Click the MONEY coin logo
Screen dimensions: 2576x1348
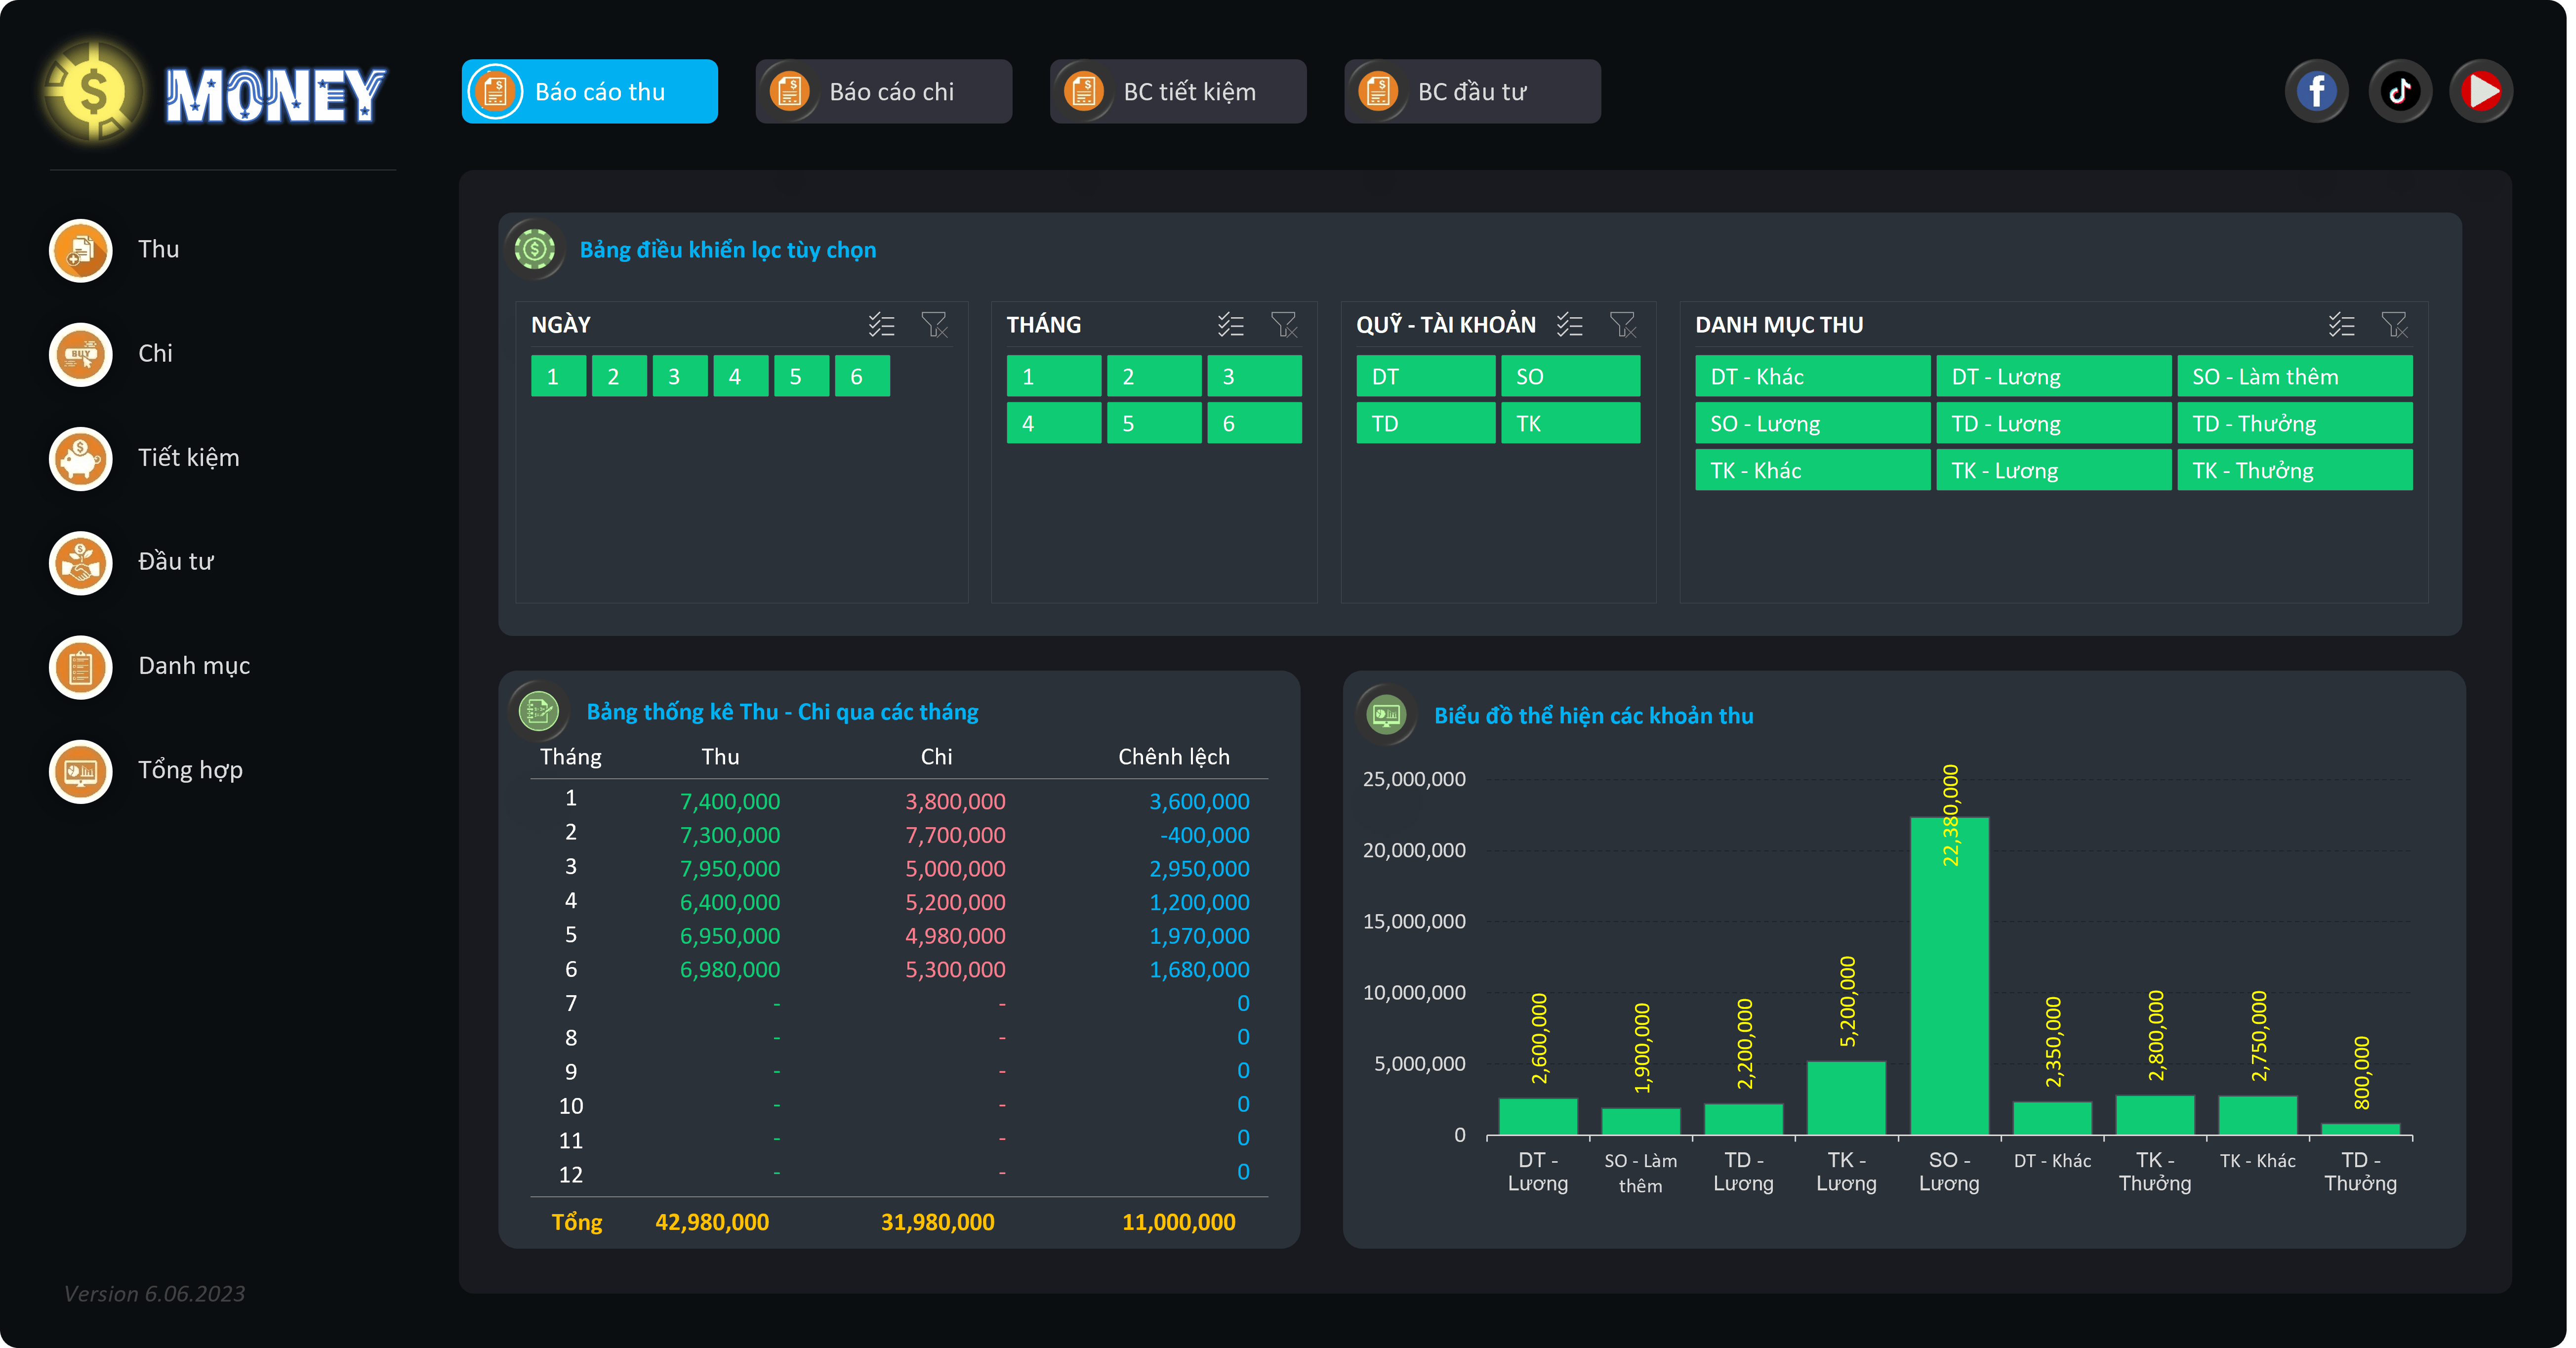pos(93,93)
